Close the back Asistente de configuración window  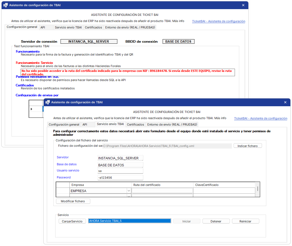point(243,5)
